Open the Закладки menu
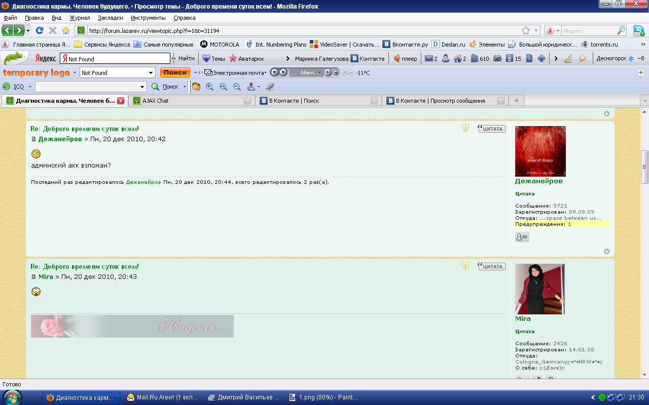649x405 pixels. pos(111,18)
